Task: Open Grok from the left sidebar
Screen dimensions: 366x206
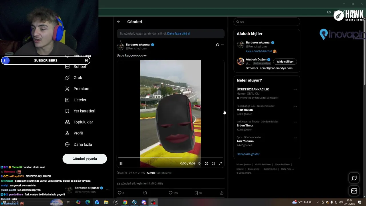Action: 74,78
